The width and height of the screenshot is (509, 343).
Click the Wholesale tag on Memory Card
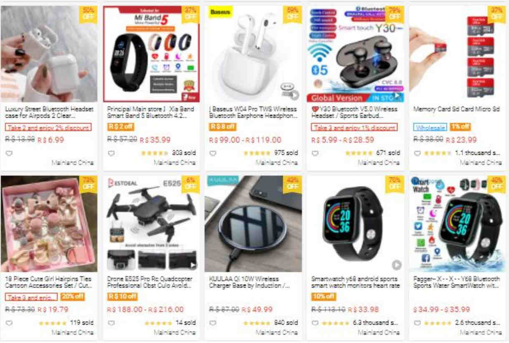coord(430,127)
